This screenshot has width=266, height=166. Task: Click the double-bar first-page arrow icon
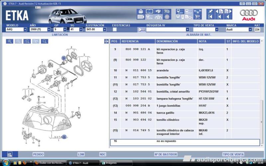pyautogui.click(x=210, y=17)
